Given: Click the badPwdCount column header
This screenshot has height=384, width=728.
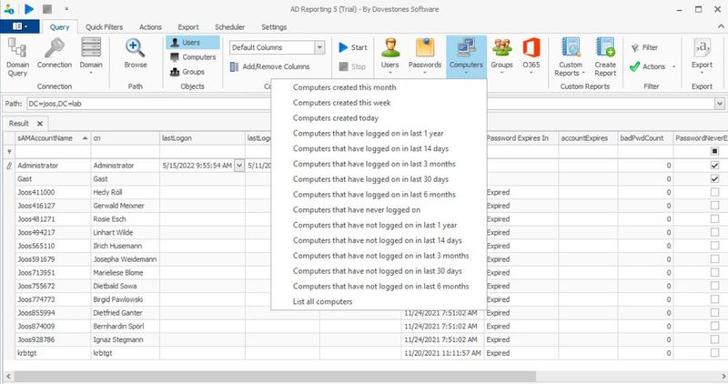Looking at the screenshot, I should 645,138.
